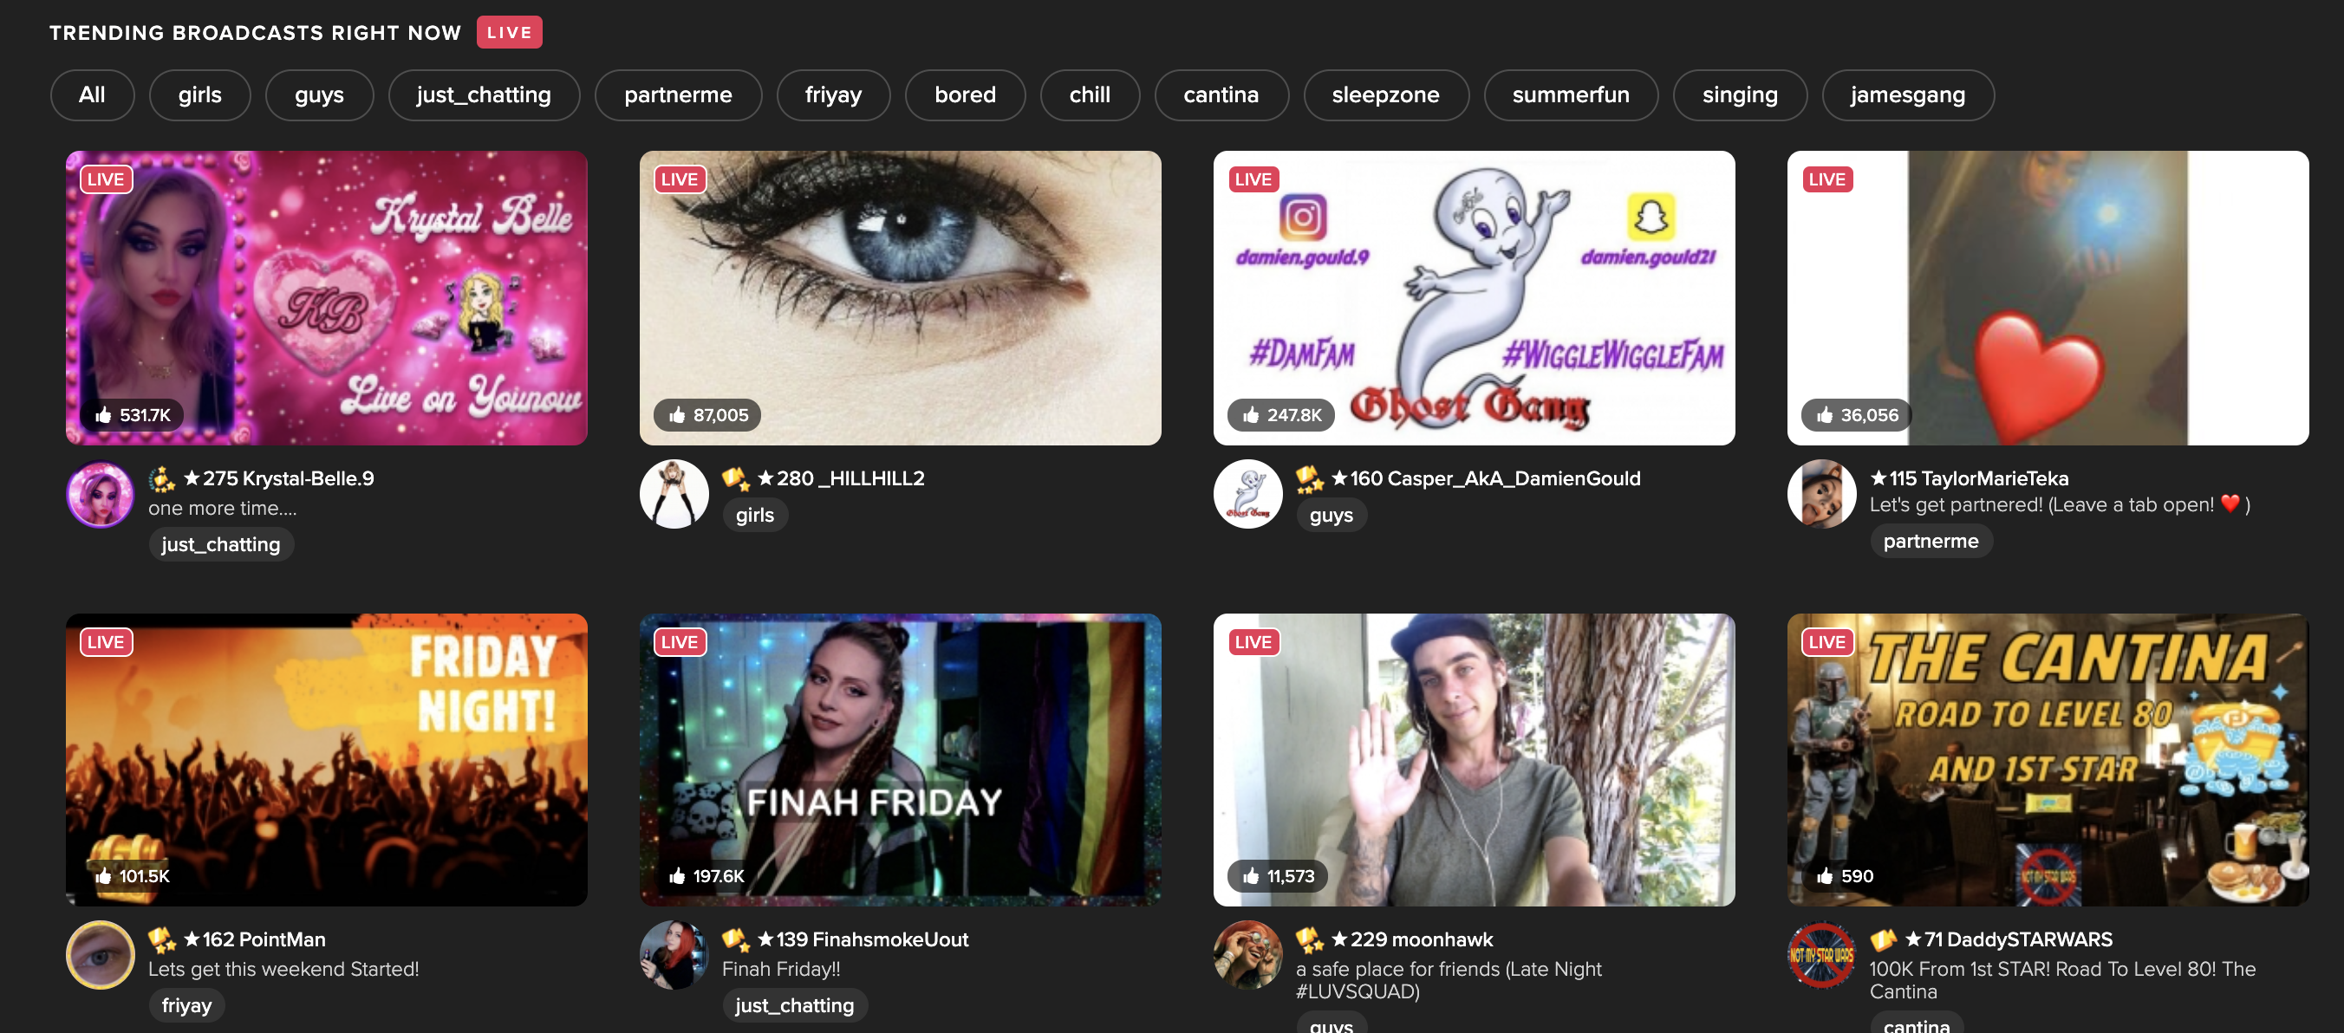This screenshot has width=2344, height=1033.
Task: Click moonhawk profile avatar
Action: [1247, 955]
